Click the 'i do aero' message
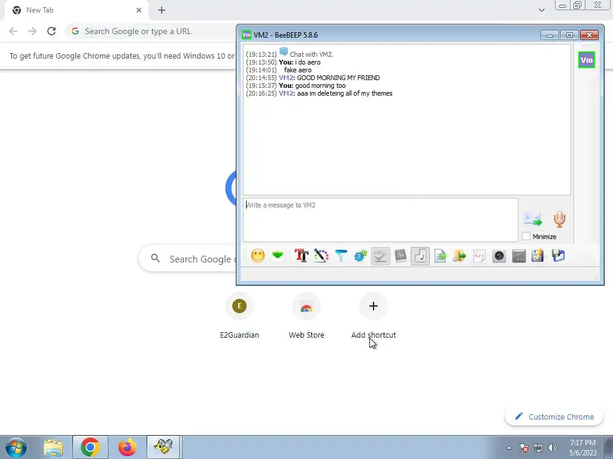613x459 pixels. pyautogui.click(x=308, y=62)
